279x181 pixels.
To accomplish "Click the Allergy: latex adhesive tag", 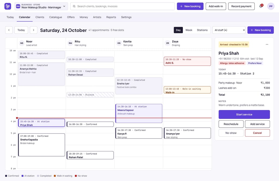I will 232,63.
